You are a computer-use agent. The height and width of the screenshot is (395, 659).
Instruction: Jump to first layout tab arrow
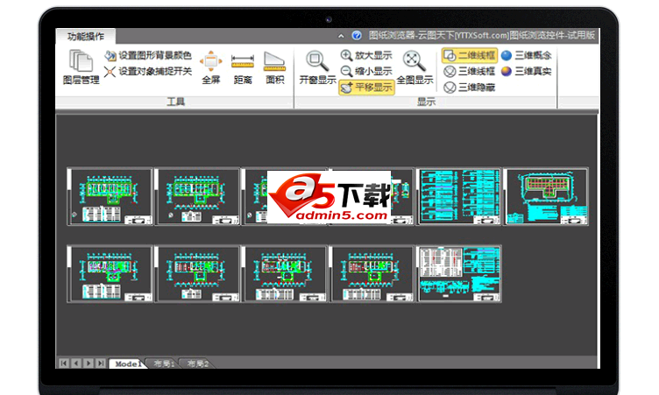tap(64, 363)
